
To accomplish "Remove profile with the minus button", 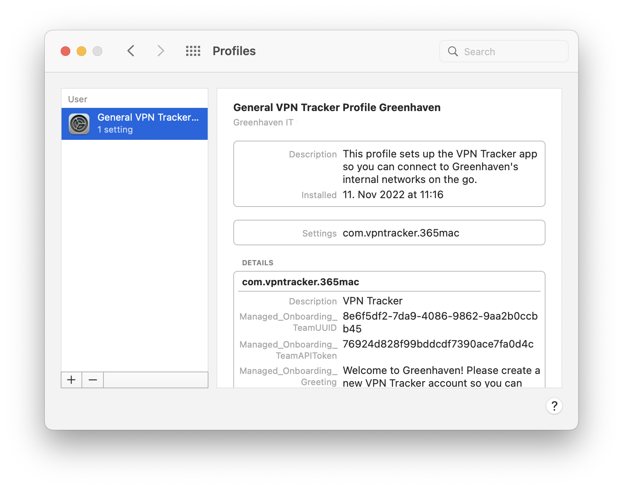I will tap(93, 380).
